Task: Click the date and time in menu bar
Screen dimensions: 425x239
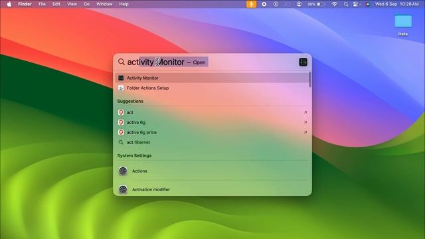Action: (397, 4)
